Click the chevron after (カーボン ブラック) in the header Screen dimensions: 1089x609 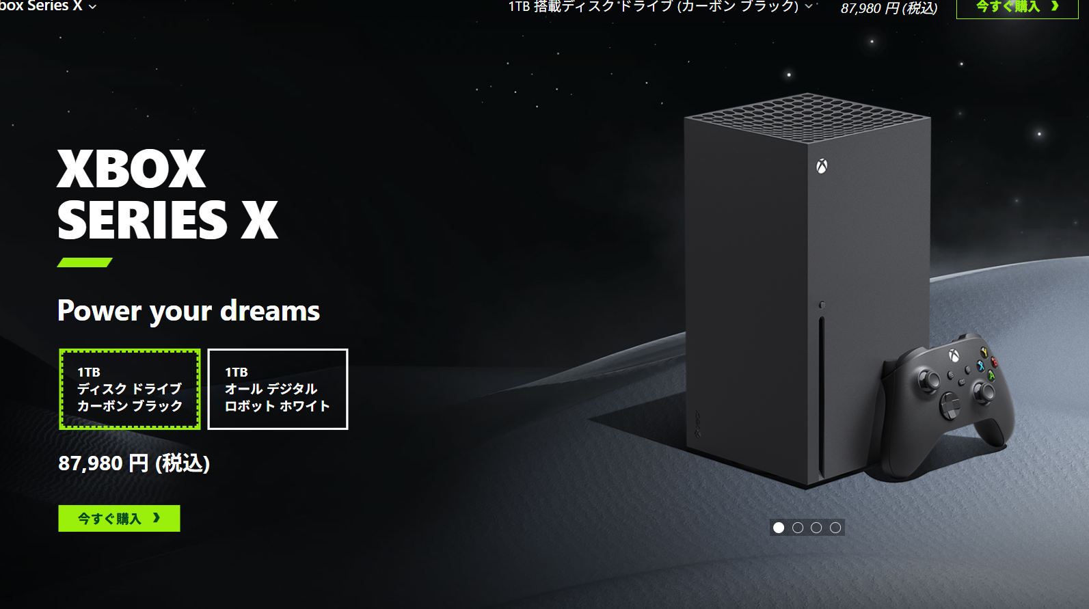point(809,6)
